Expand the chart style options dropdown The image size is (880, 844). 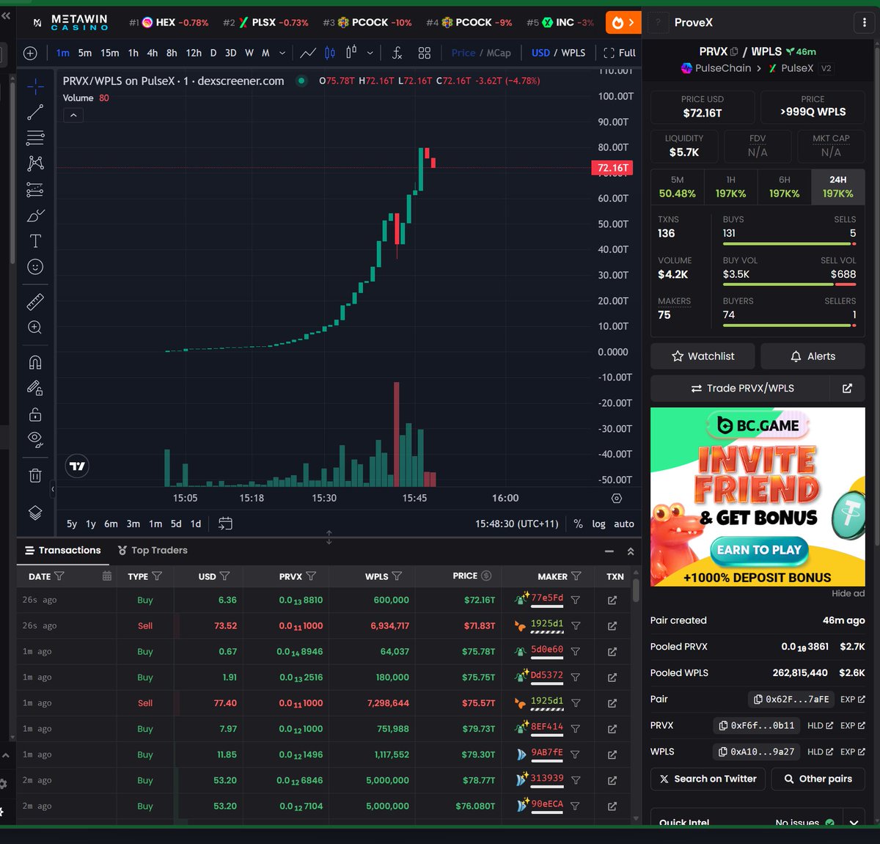(x=370, y=53)
